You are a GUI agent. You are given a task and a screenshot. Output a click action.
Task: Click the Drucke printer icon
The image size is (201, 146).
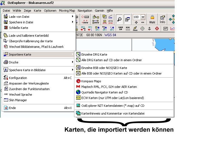6,62
